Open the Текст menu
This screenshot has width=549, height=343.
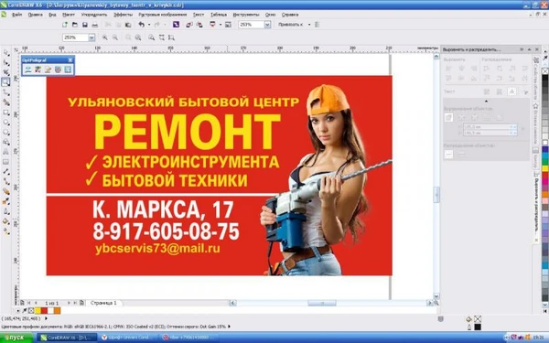pos(199,15)
